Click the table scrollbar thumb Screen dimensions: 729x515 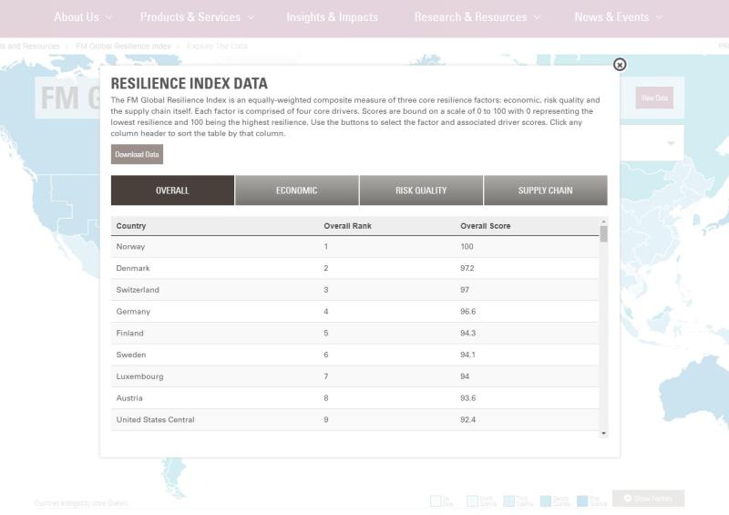click(x=603, y=234)
